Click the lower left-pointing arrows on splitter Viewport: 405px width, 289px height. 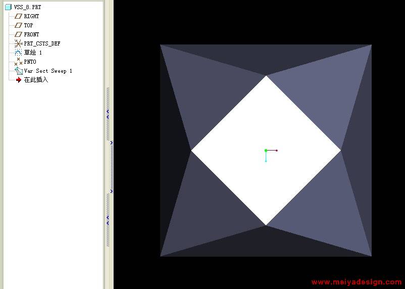coord(108,220)
